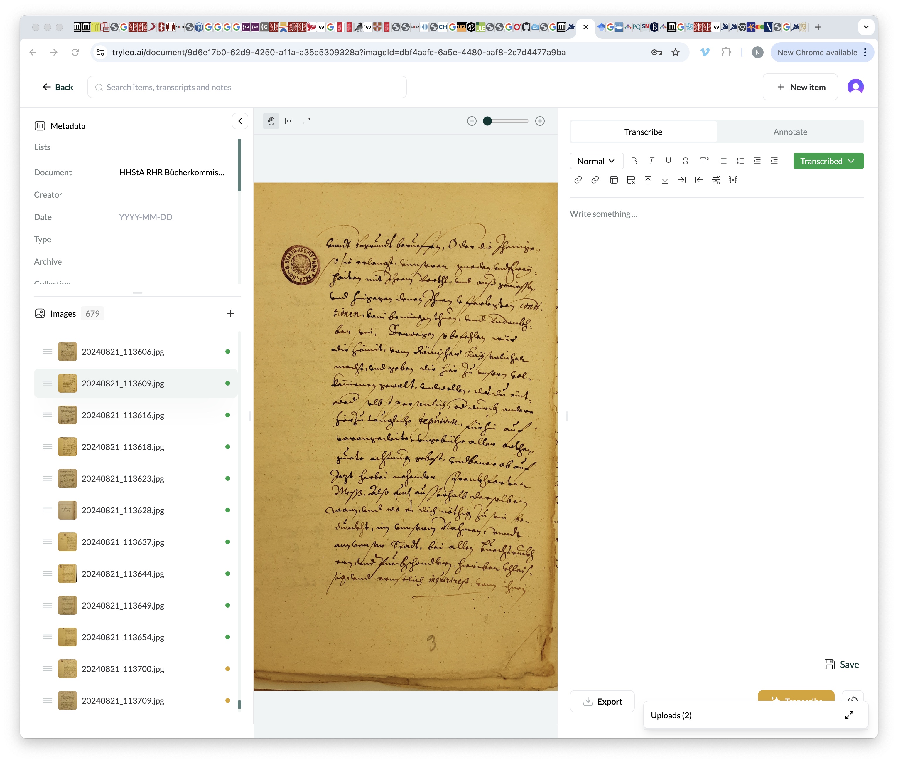The height and width of the screenshot is (763, 898).
Task: Click the insert link icon
Action: (578, 180)
